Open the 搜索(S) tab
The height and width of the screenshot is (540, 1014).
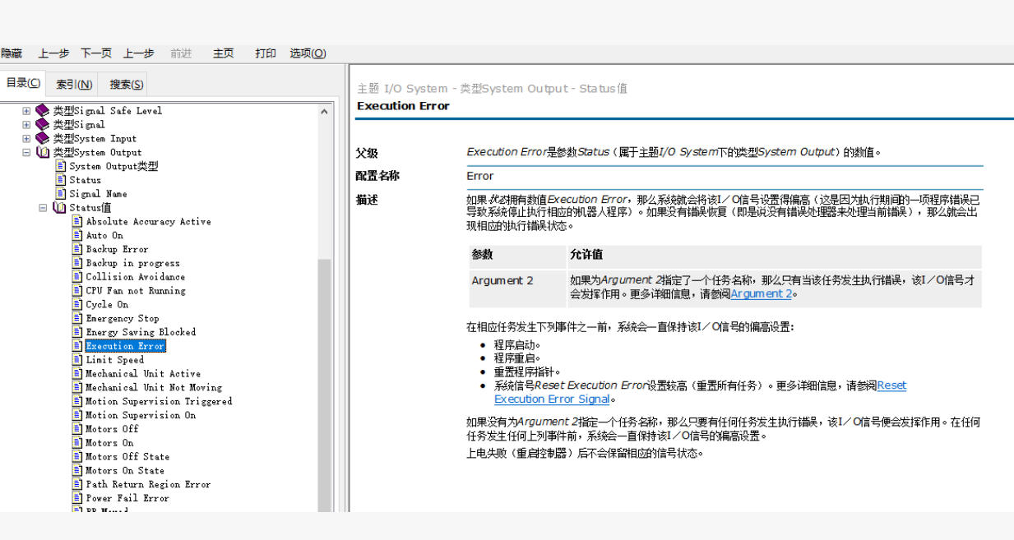[127, 84]
